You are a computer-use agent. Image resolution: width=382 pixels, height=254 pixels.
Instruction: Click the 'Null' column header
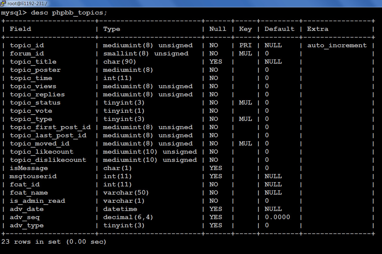click(x=218, y=29)
